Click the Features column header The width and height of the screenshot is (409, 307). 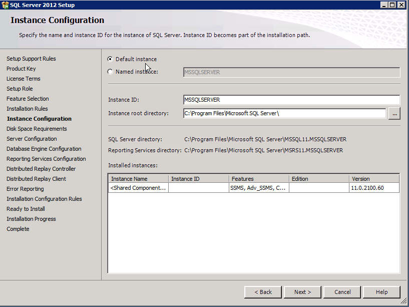(259, 179)
